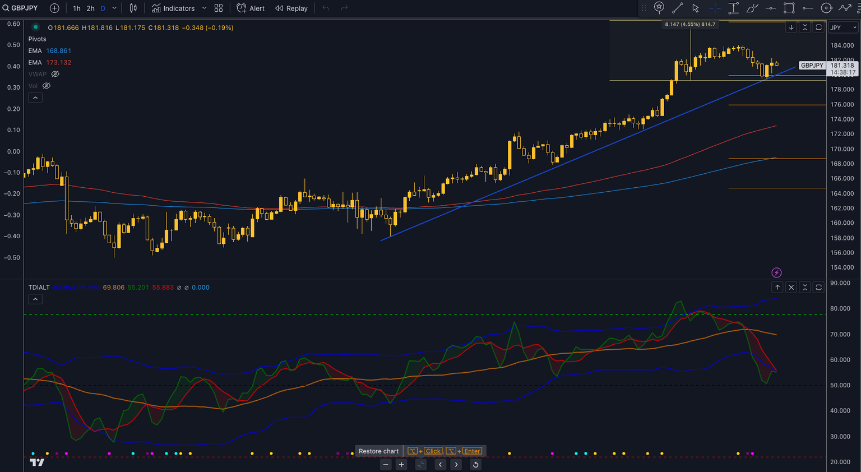Open the Indicators dialog
Screen dimensions: 861x472
[x=173, y=8]
